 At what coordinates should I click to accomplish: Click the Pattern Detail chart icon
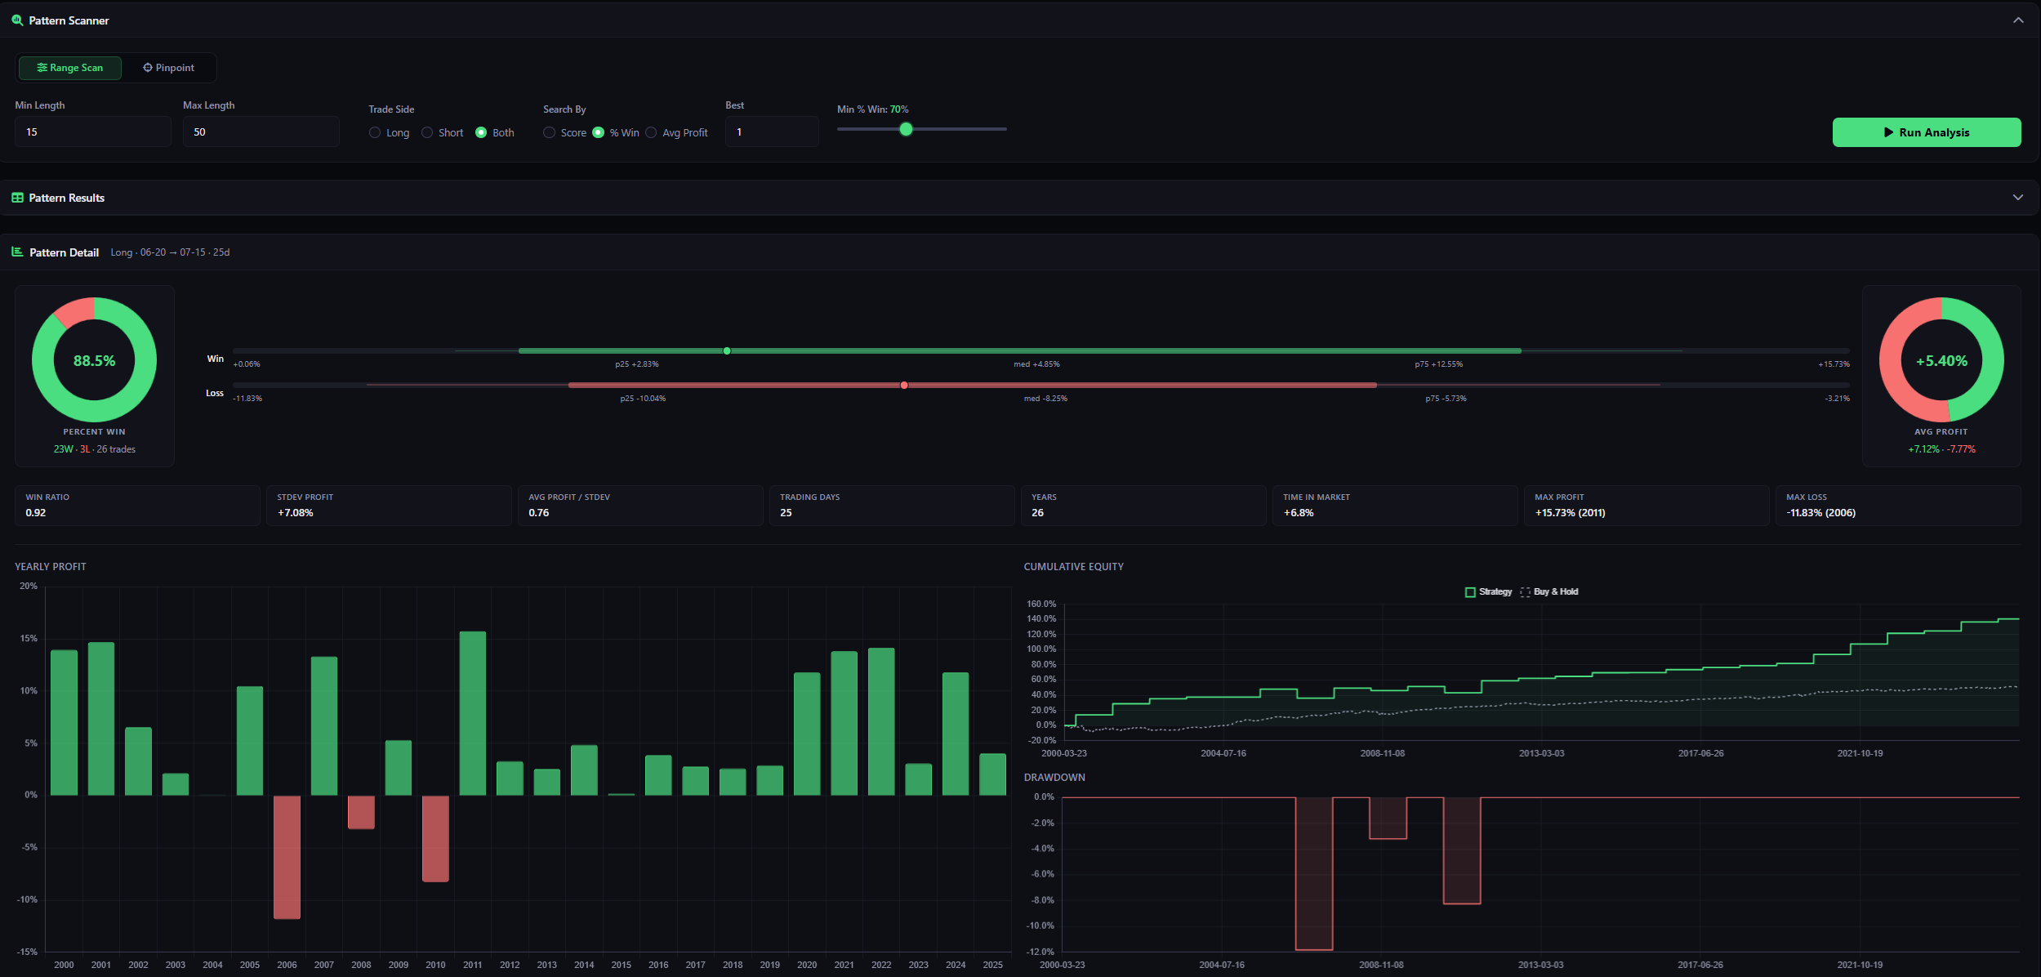click(16, 252)
